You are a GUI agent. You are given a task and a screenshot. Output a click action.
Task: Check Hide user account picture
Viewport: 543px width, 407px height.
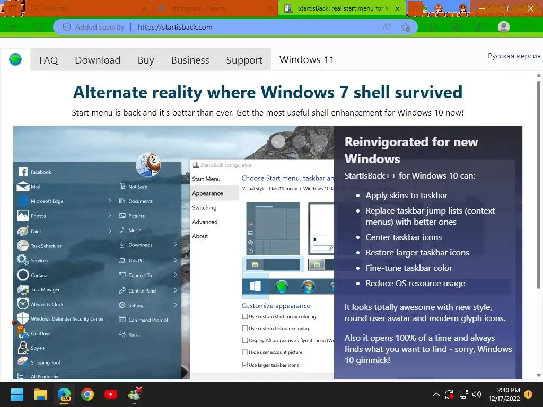pyautogui.click(x=245, y=352)
